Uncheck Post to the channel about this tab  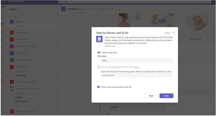click(x=99, y=87)
